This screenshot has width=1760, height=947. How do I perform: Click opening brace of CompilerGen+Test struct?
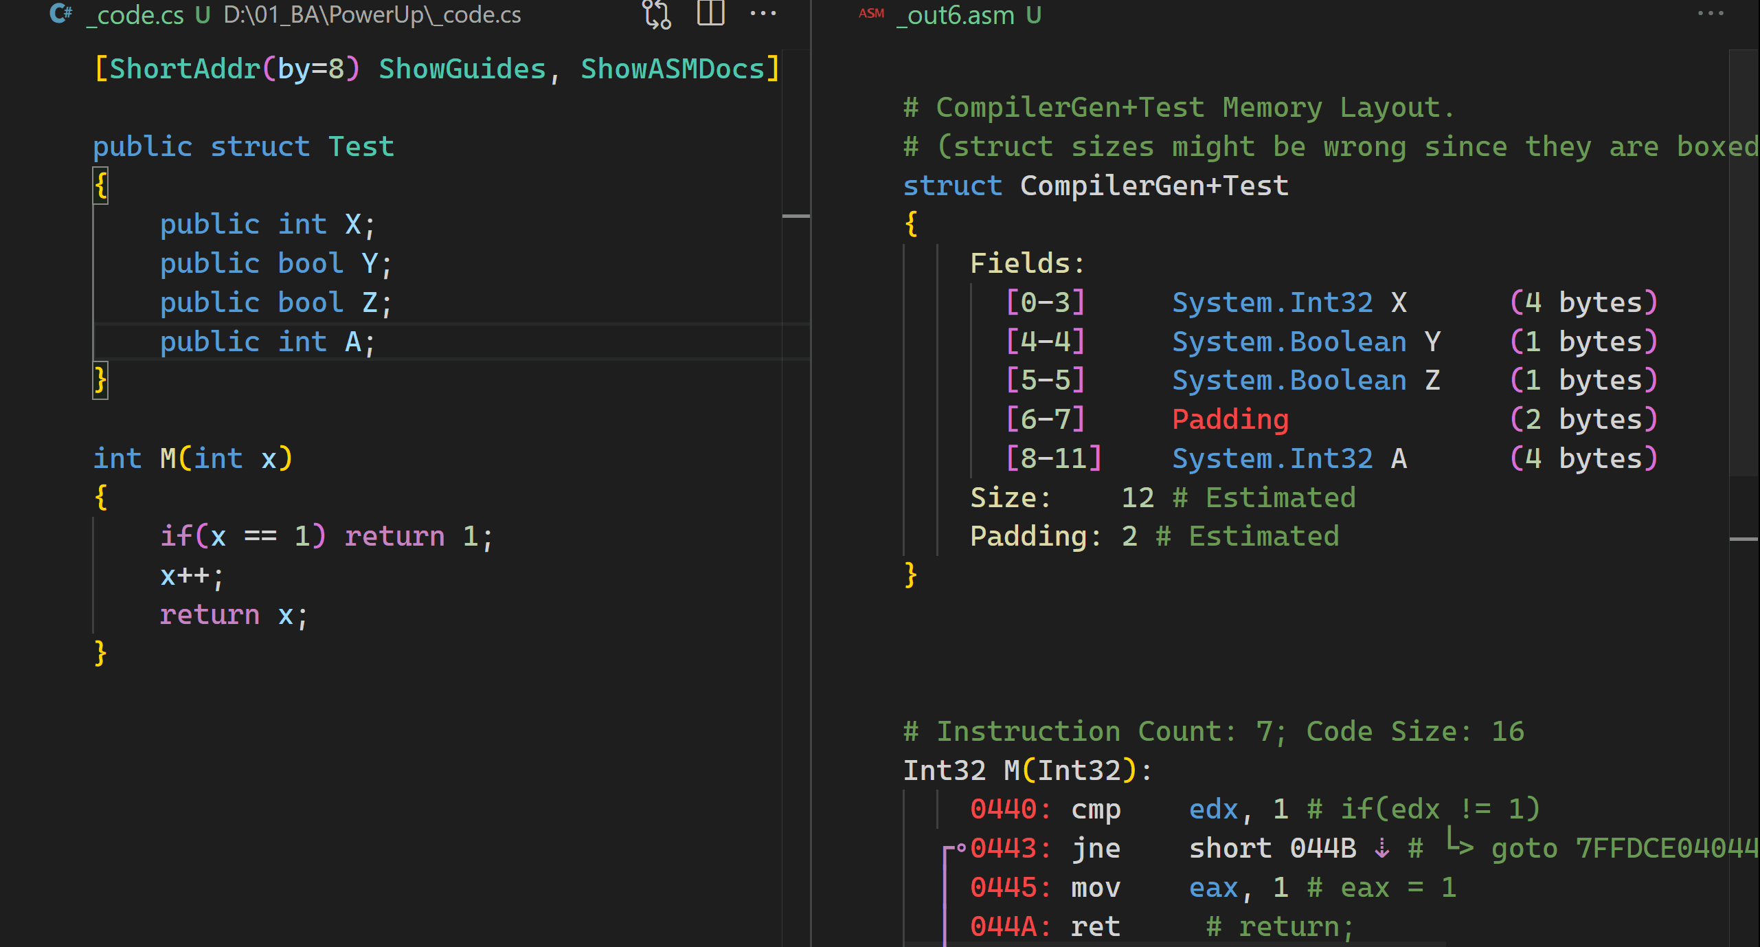(x=911, y=224)
